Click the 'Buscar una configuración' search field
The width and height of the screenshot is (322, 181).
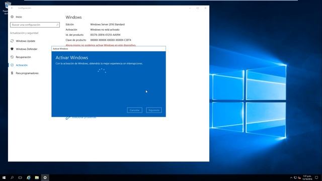point(35,25)
